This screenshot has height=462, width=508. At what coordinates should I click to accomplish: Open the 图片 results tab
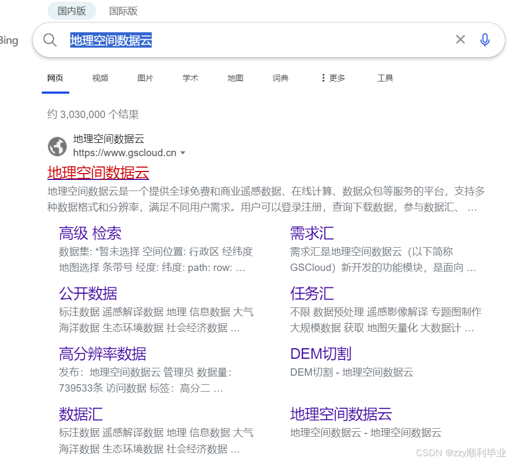click(x=145, y=78)
